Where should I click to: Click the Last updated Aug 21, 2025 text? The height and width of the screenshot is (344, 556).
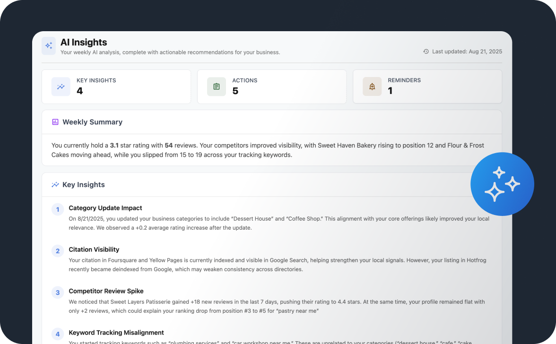coord(467,52)
